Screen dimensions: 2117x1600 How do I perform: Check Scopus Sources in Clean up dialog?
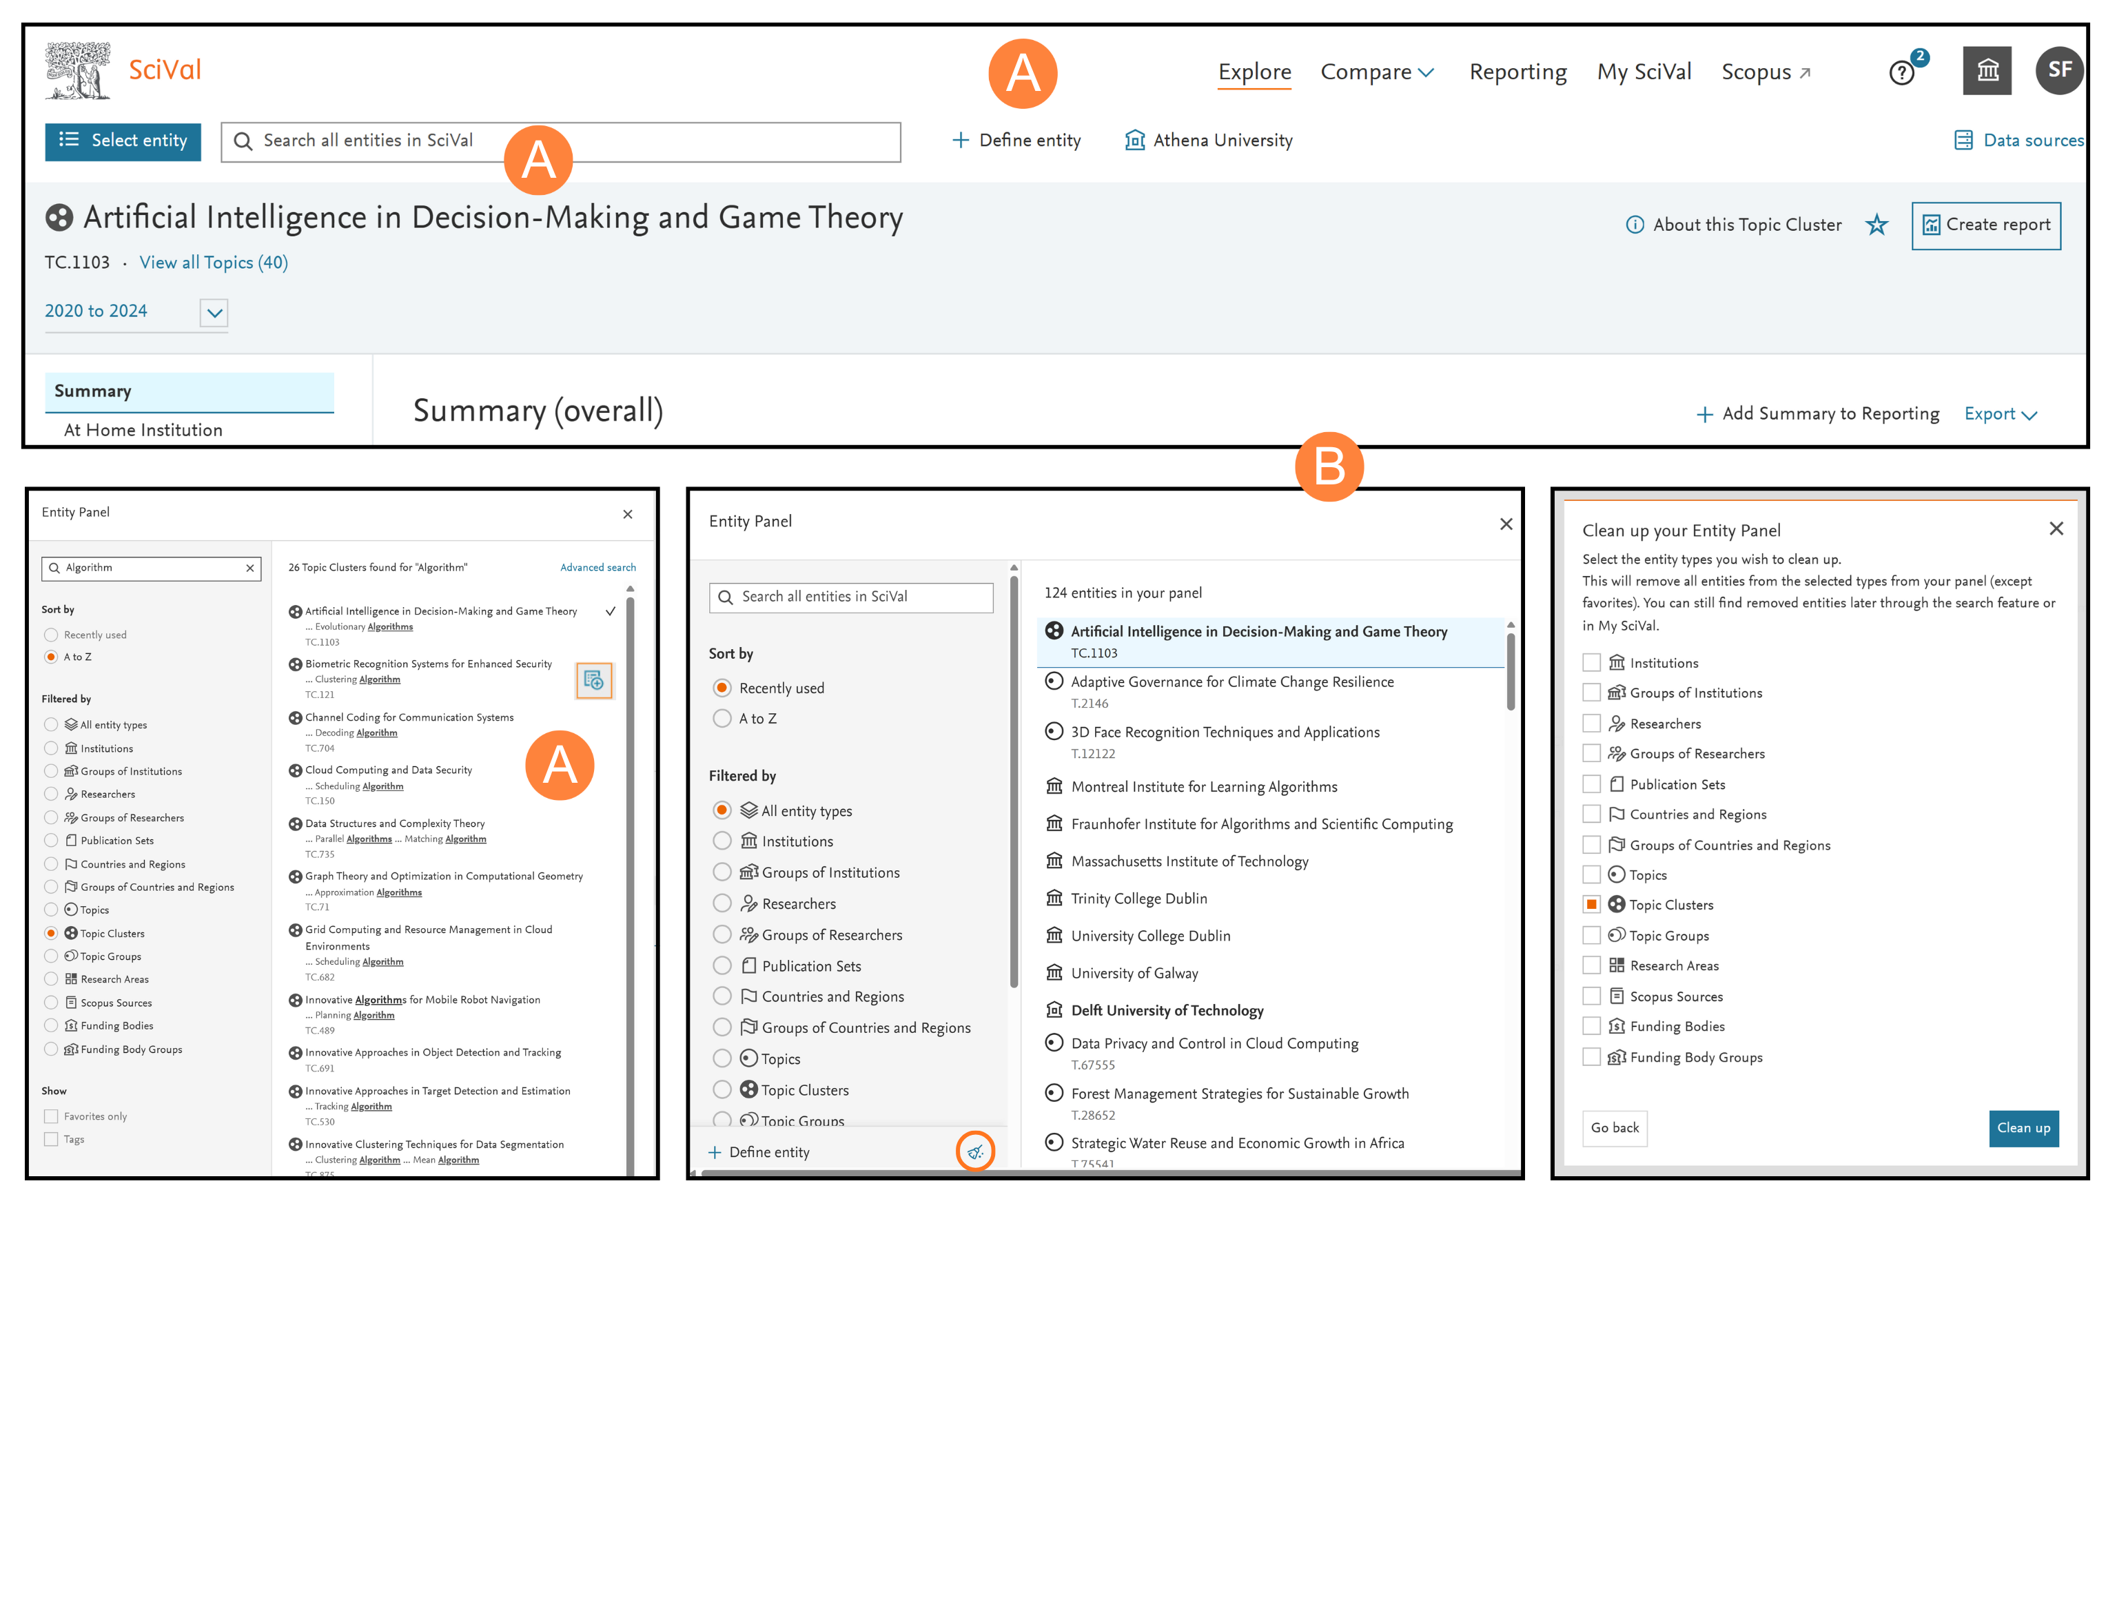1591,996
